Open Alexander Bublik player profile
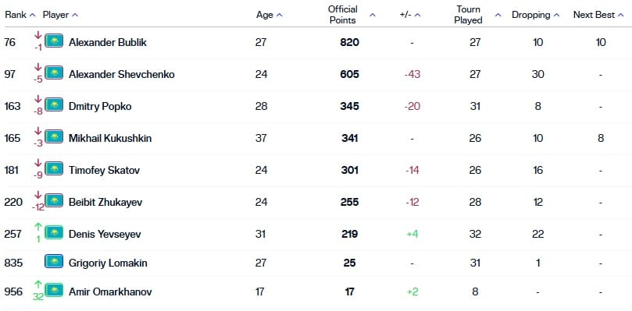The width and height of the screenshot is (632, 311). click(108, 42)
